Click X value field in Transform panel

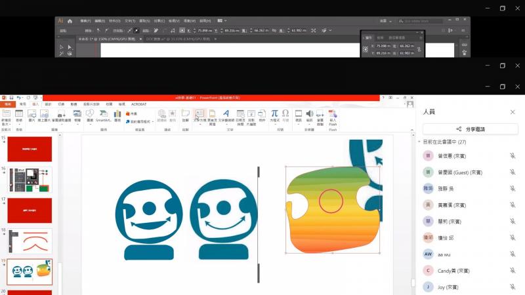pyautogui.click(x=383, y=46)
